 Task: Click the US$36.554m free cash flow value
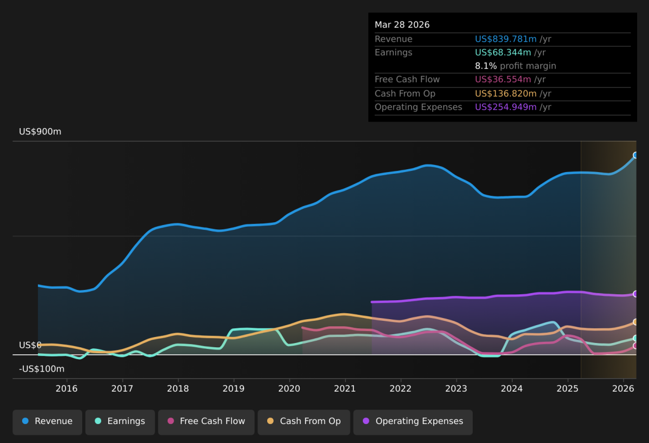pos(503,80)
